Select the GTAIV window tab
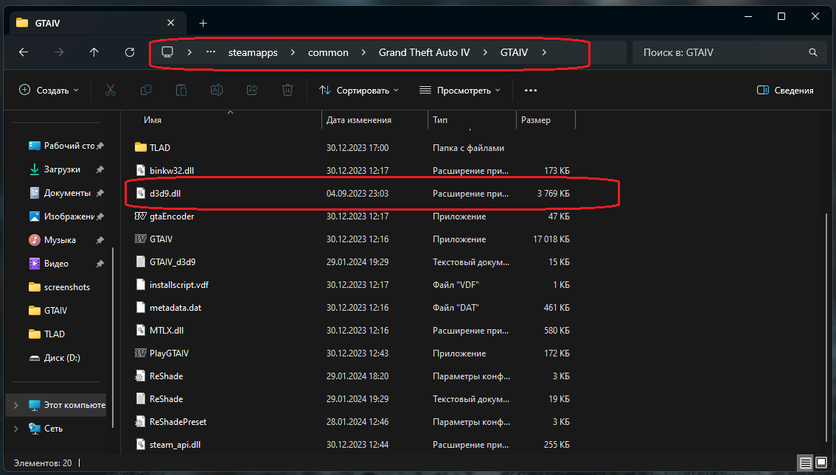 click(x=96, y=23)
